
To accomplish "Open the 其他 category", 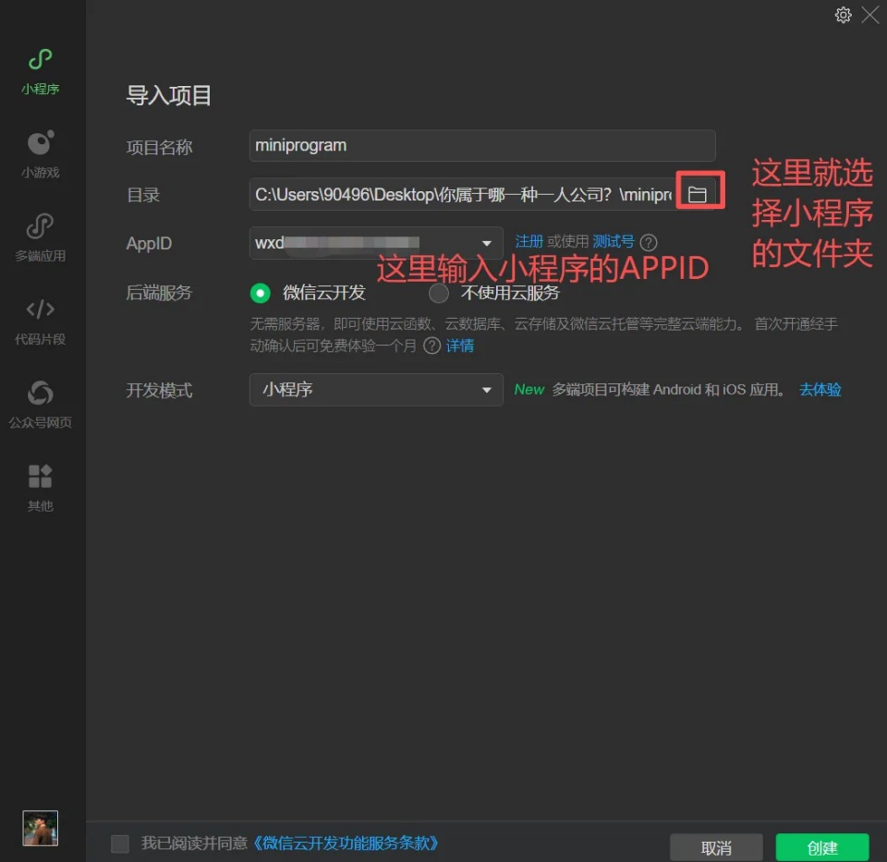I will click(x=40, y=488).
